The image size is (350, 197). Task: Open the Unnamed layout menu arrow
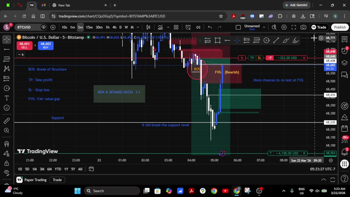(x=264, y=27)
